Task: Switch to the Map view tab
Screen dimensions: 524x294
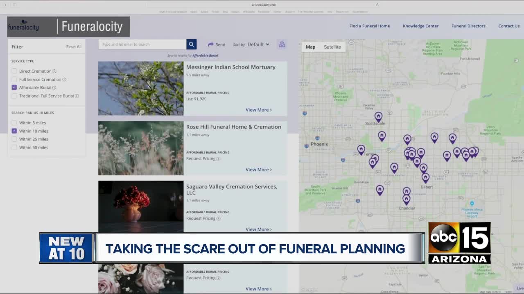Action: (310, 47)
